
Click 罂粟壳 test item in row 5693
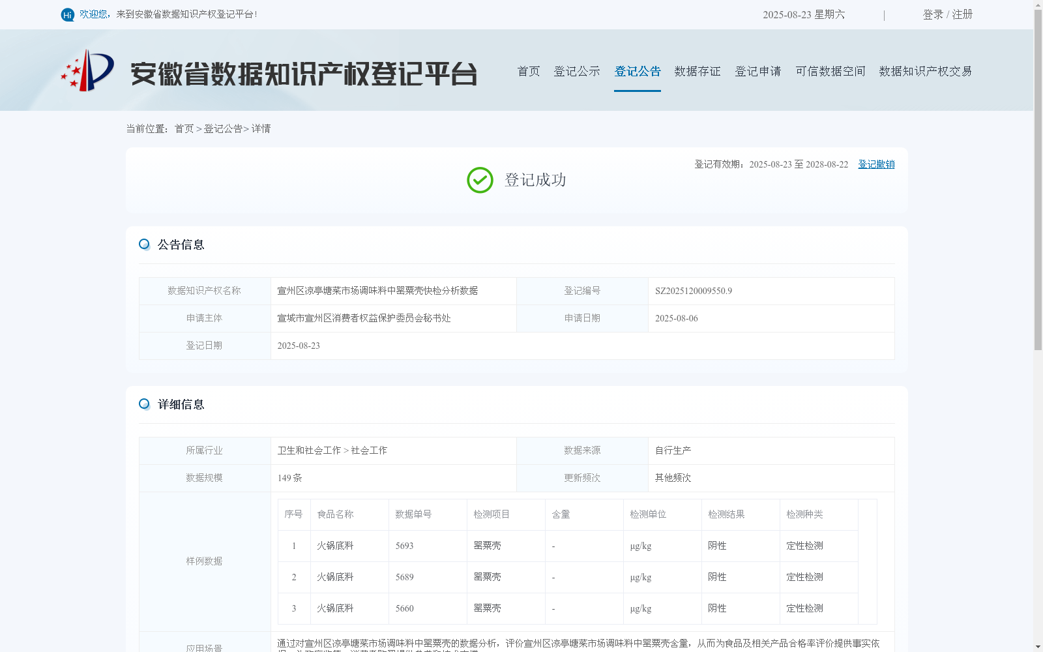487,546
